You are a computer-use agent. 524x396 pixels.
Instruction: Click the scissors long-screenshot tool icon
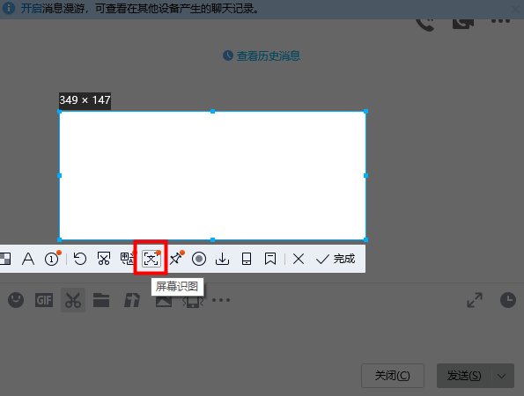(104, 259)
